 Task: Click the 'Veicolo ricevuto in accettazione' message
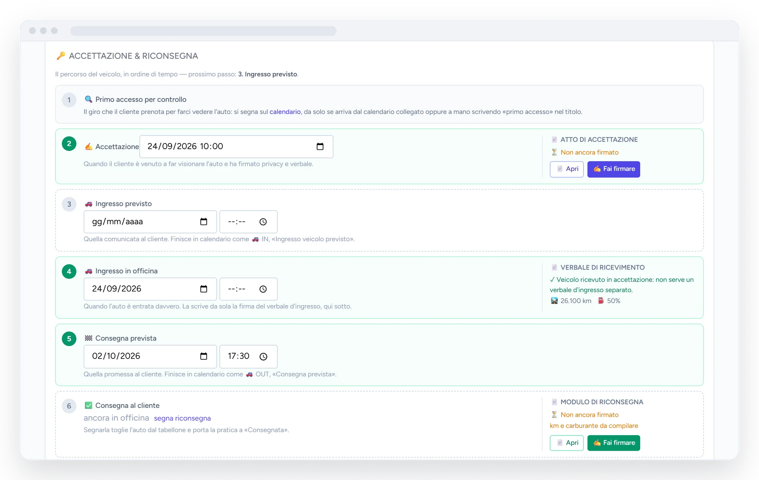pyautogui.click(x=622, y=285)
